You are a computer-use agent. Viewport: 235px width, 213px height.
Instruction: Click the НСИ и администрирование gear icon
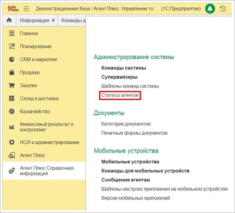point(12,142)
